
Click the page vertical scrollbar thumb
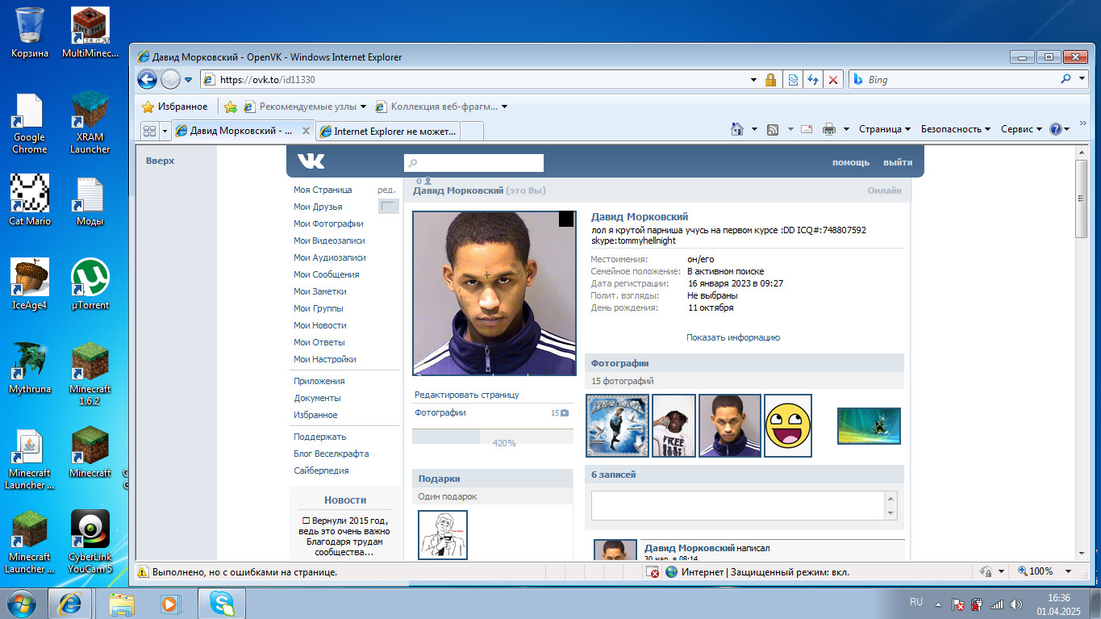point(1082,199)
